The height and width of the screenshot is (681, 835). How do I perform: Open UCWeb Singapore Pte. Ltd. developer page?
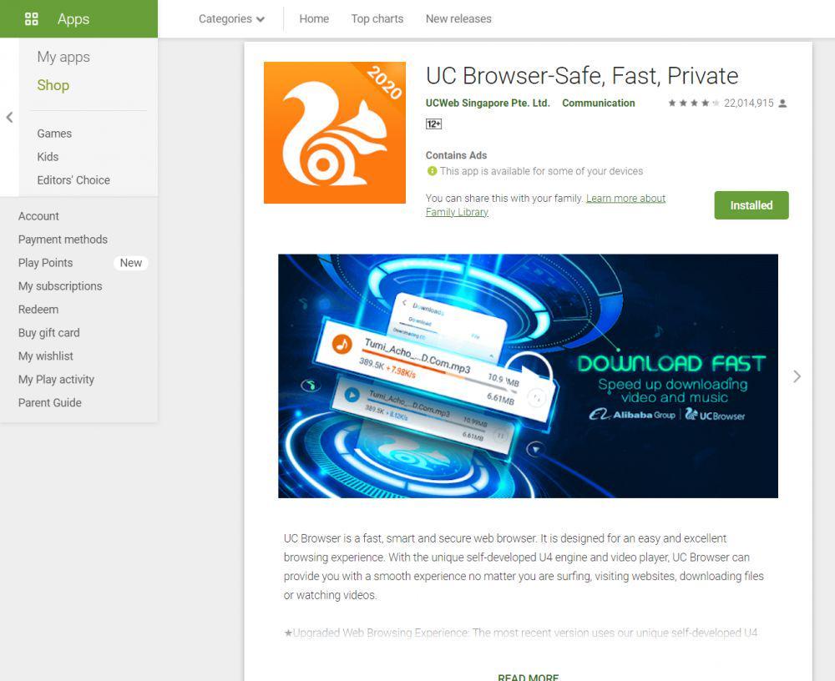tap(488, 103)
